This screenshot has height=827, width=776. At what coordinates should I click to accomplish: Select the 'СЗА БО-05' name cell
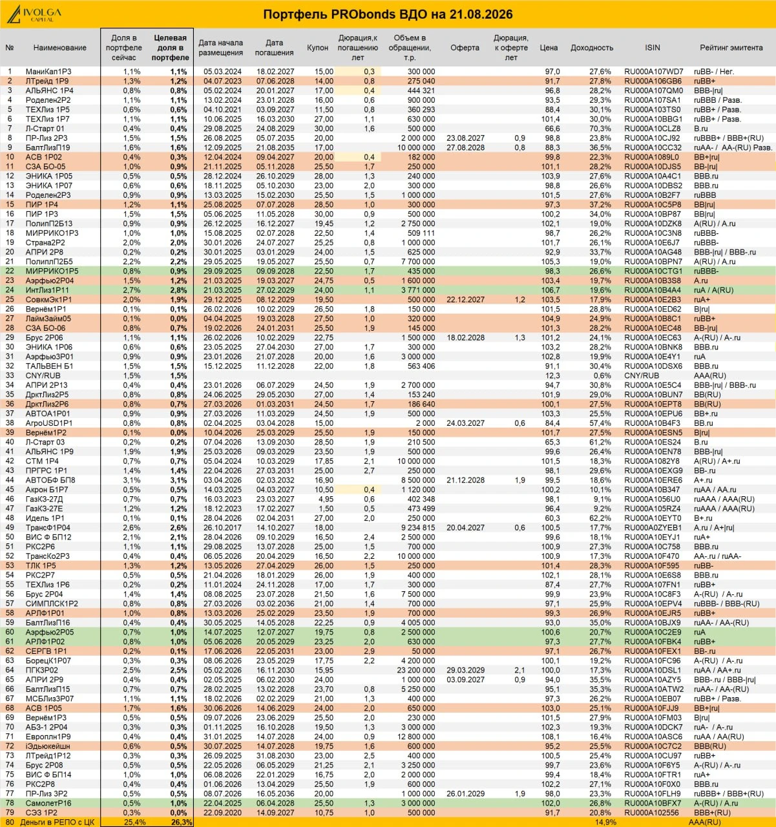coord(45,167)
